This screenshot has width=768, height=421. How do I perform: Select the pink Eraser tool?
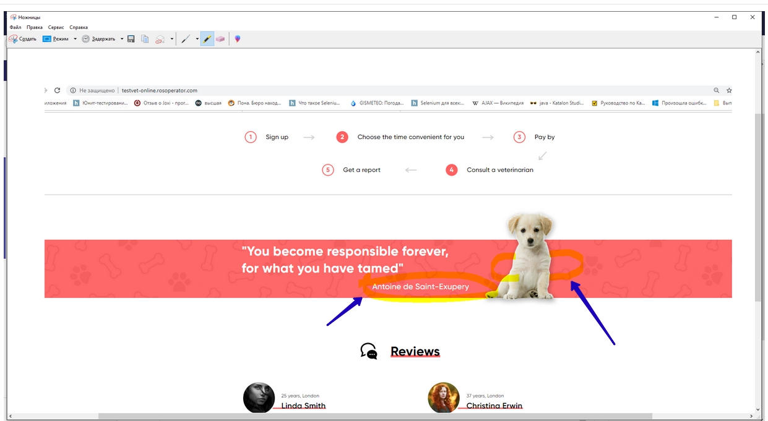220,39
